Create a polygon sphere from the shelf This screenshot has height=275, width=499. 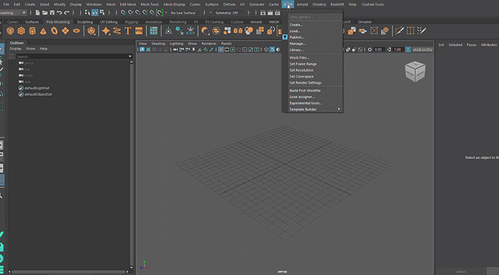pyautogui.click(x=11, y=31)
